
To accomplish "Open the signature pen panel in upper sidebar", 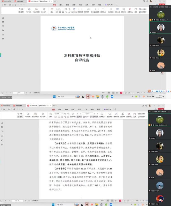I will click(x=3, y=34).
